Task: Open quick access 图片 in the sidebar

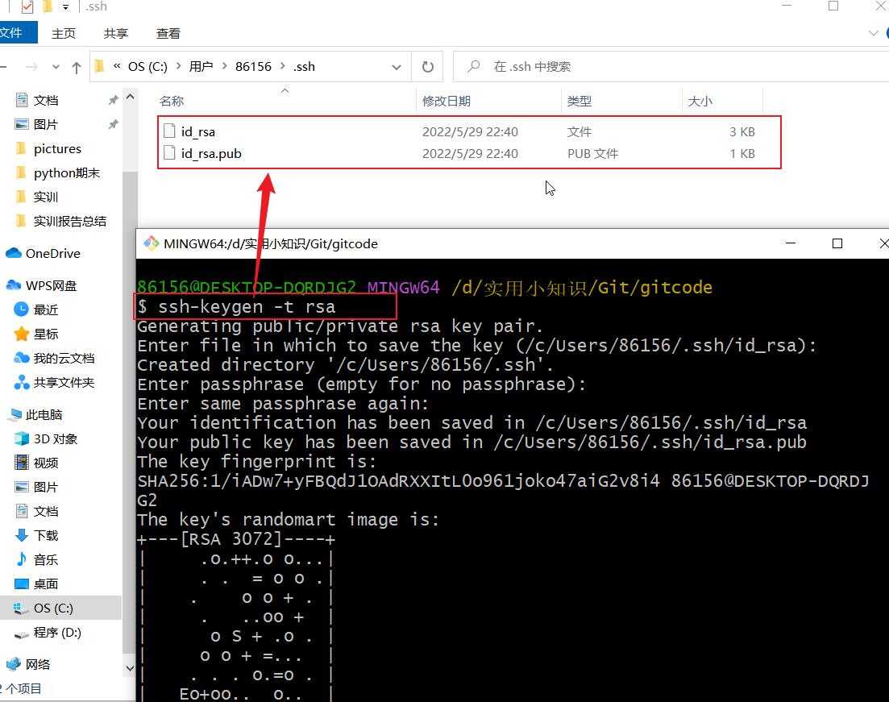Action: click(x=46, y=124)
